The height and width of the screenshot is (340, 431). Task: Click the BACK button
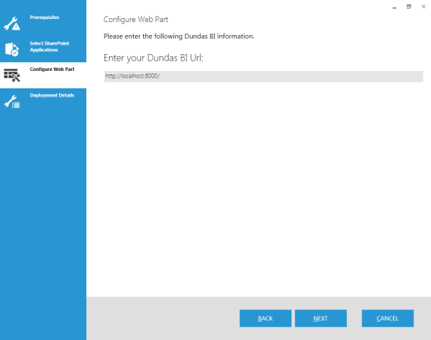pos(265,318)
